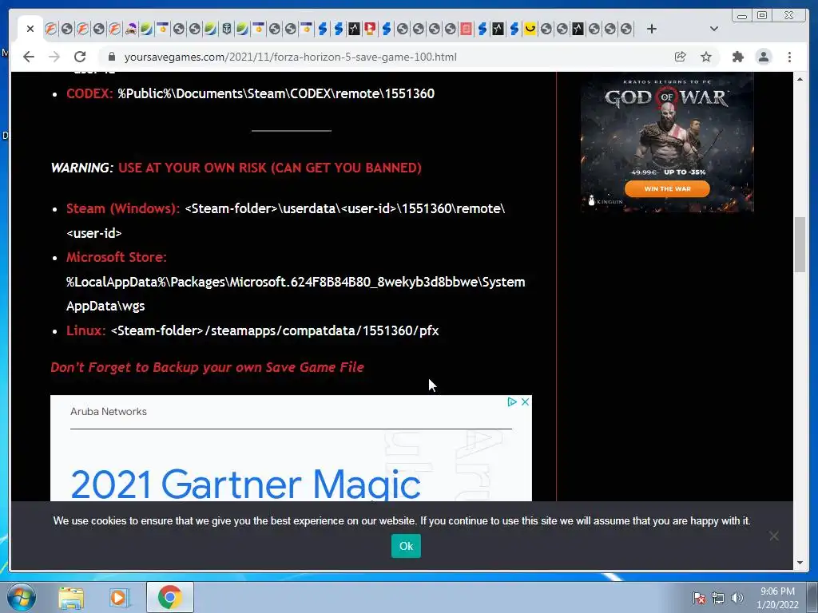Click the WARNING use at own risk text
This screenshot has width=818, height=613.
point(236,168)
